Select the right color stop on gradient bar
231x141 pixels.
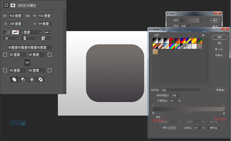224,113
